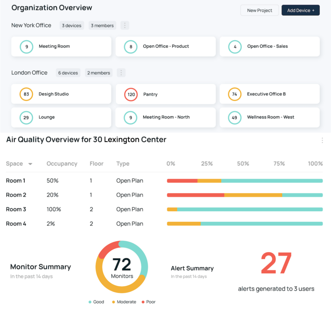
Task: Open London Office three-dot options menu
Action: 121,73
